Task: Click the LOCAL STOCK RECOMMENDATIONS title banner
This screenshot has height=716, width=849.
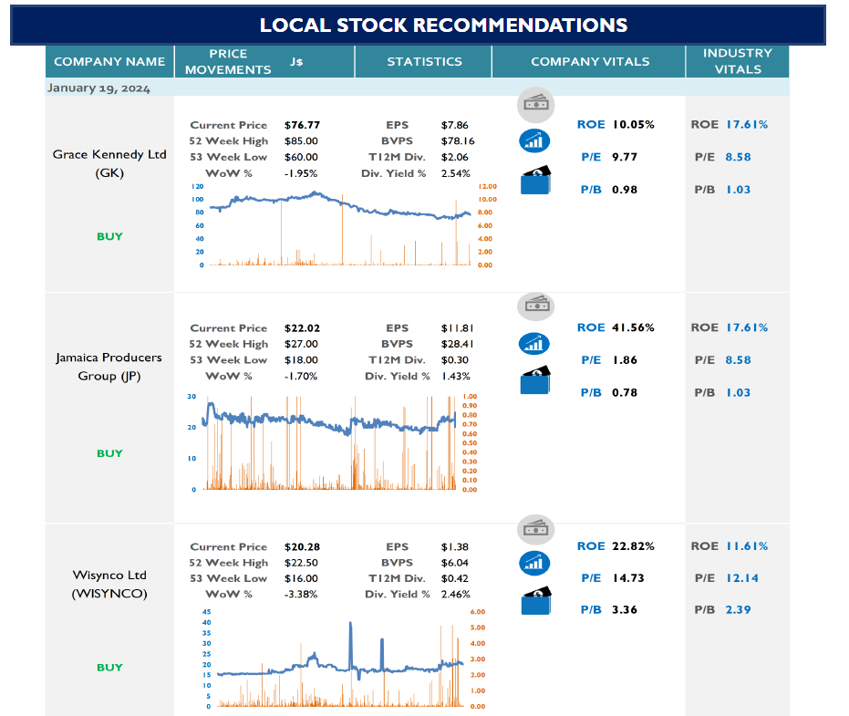Action: click(418, 25)
